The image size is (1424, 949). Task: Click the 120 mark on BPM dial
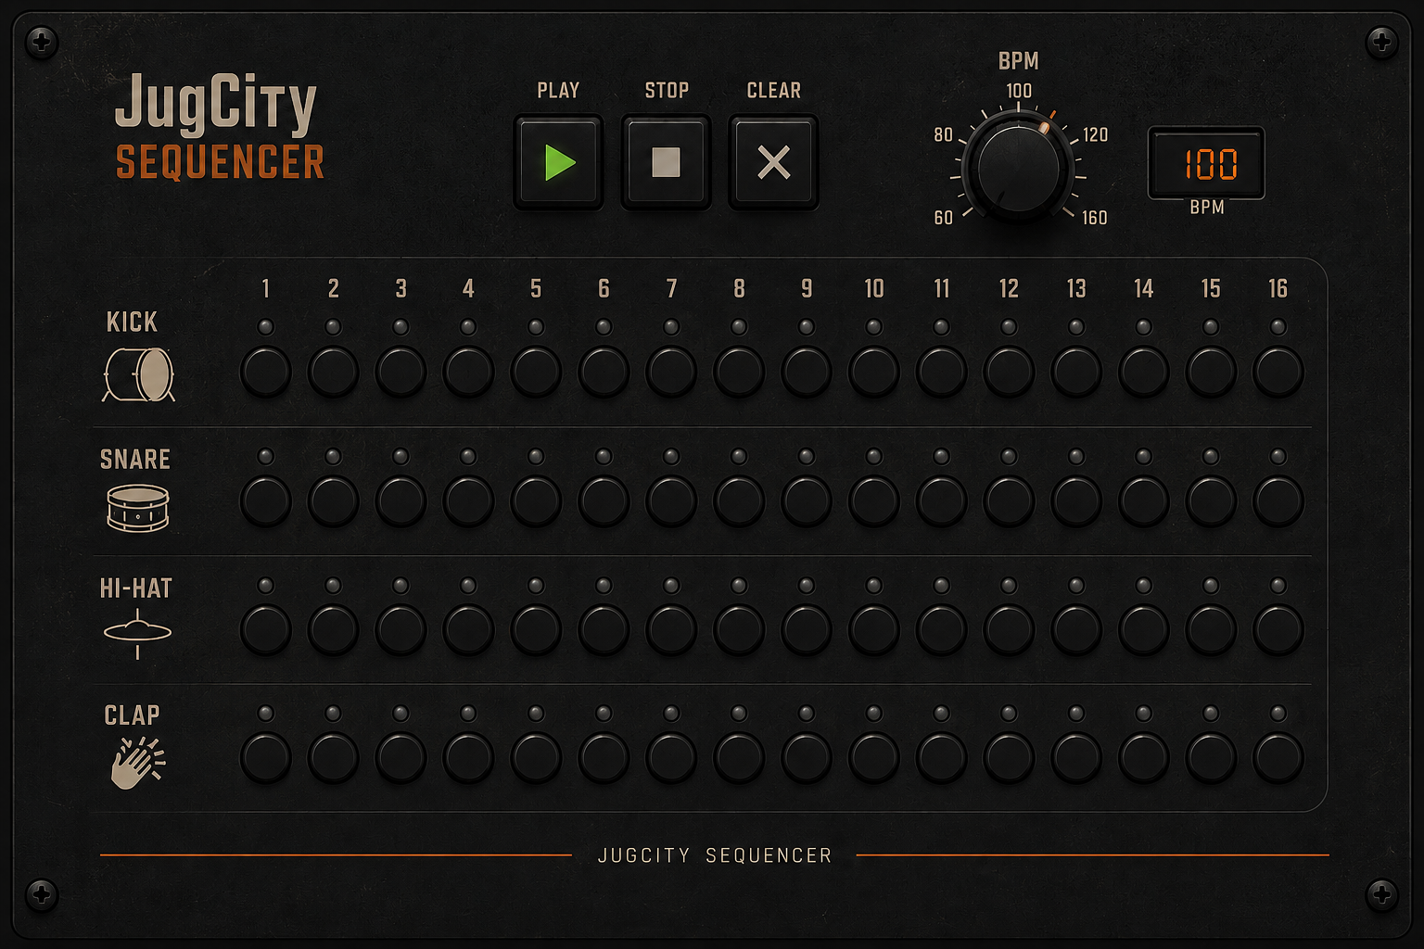pyautogui.click(x=1095, y=135)
